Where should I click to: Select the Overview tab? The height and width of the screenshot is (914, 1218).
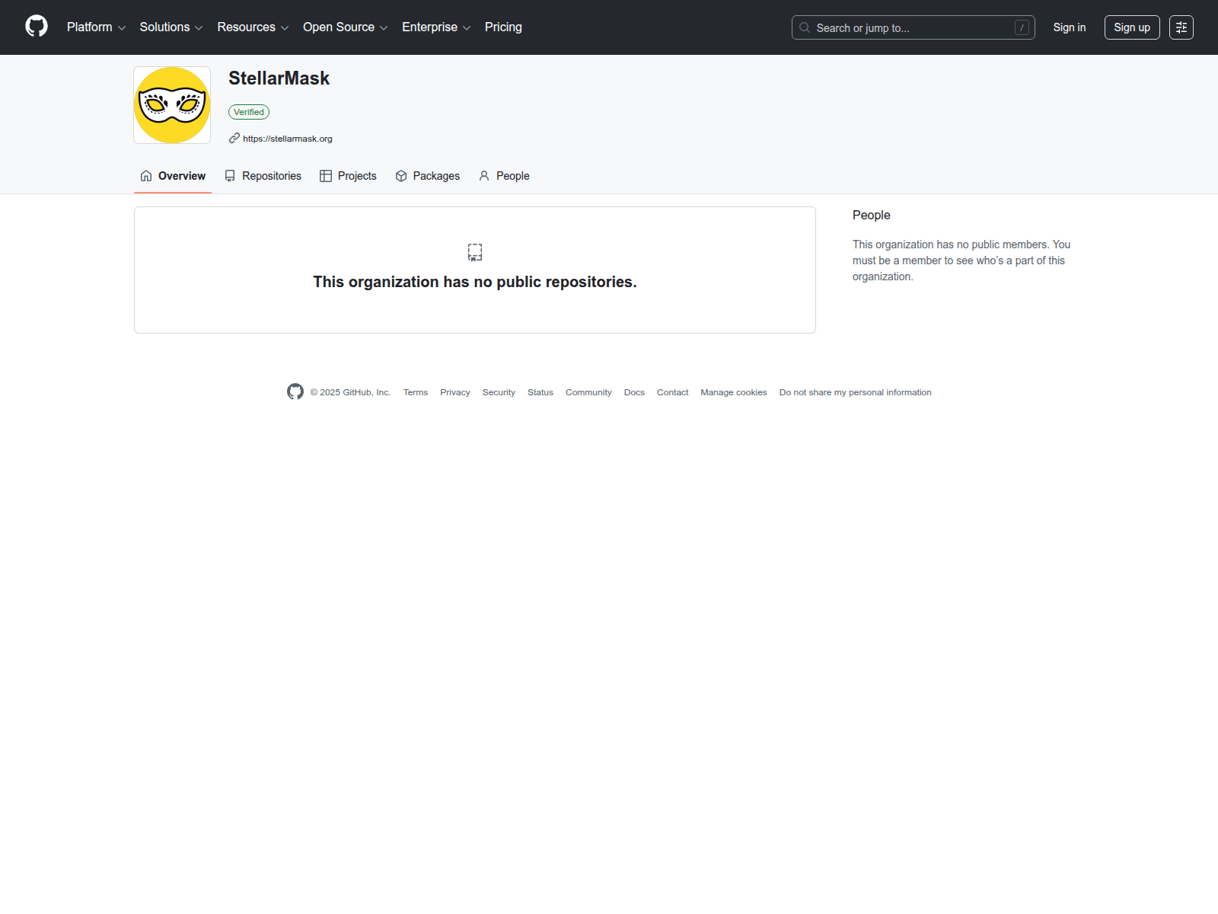173,176
